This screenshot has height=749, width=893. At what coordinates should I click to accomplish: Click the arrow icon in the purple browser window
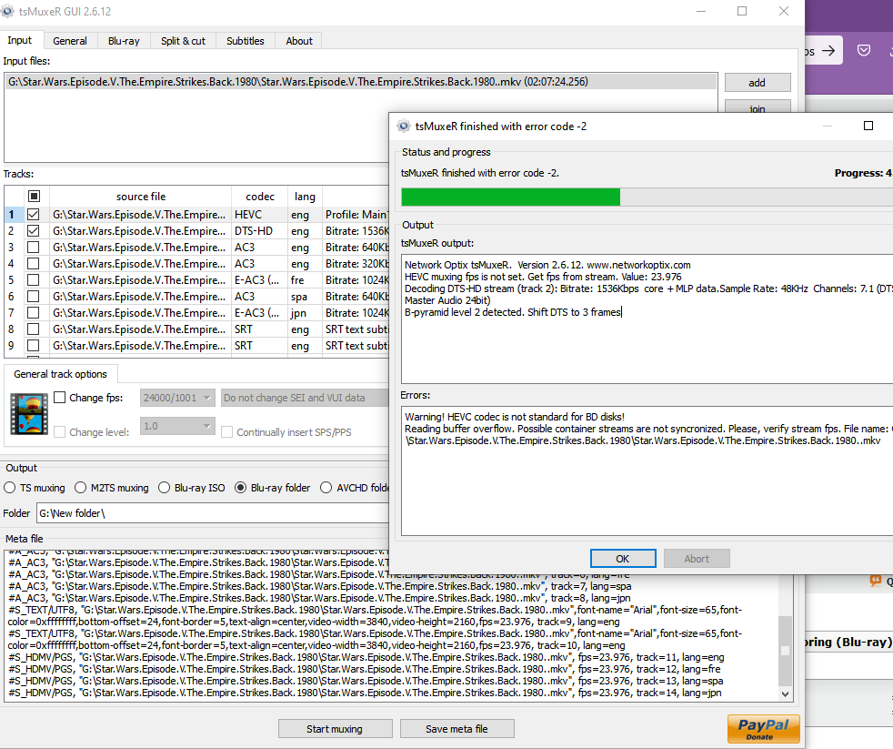pyautogui.click(x=828, y=51)
